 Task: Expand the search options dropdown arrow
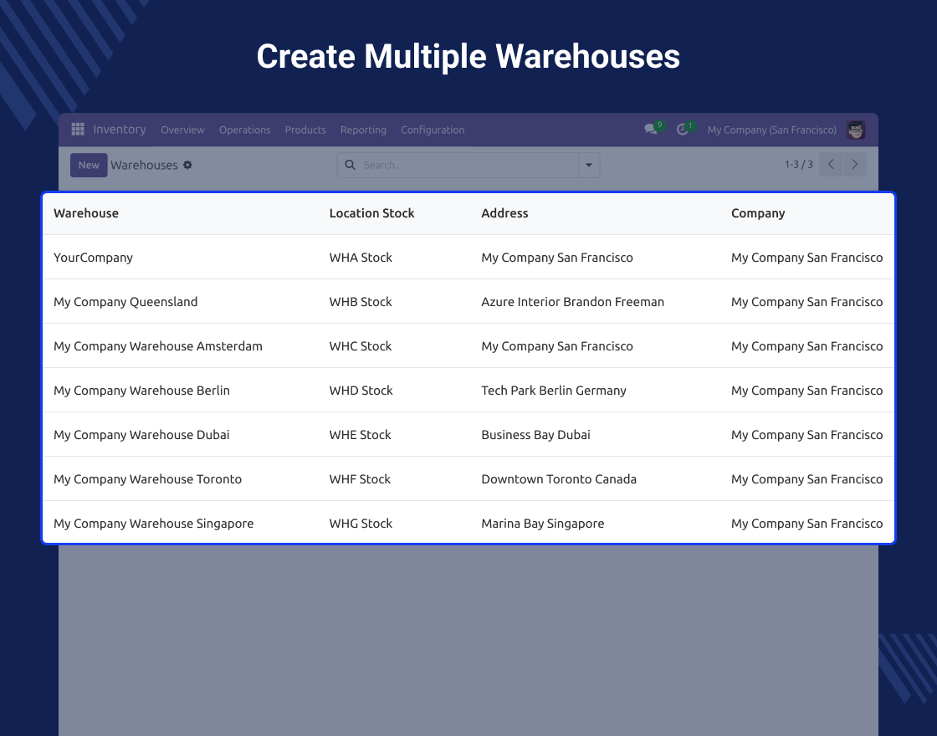pyautogui.click(x=589, y=165)
